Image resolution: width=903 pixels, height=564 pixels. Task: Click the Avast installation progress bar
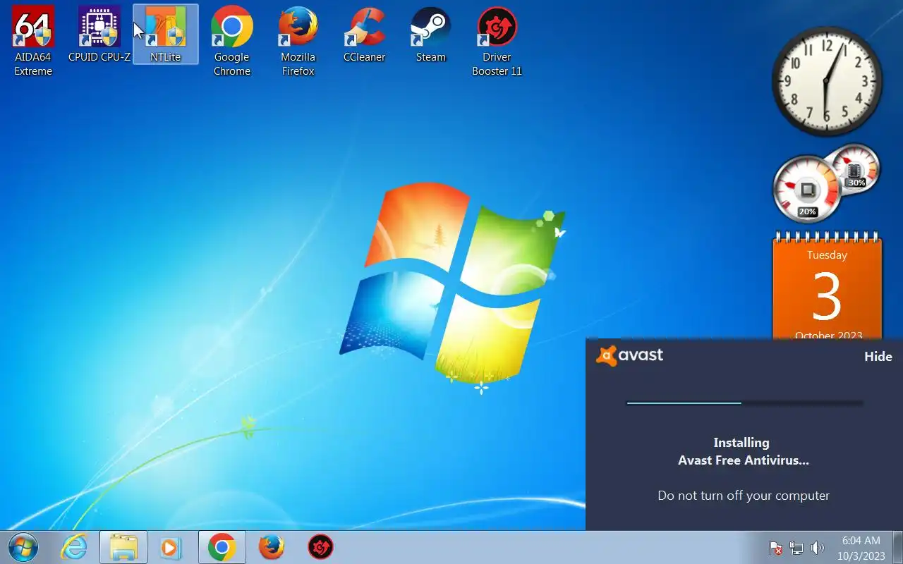(x=744, y=403)
